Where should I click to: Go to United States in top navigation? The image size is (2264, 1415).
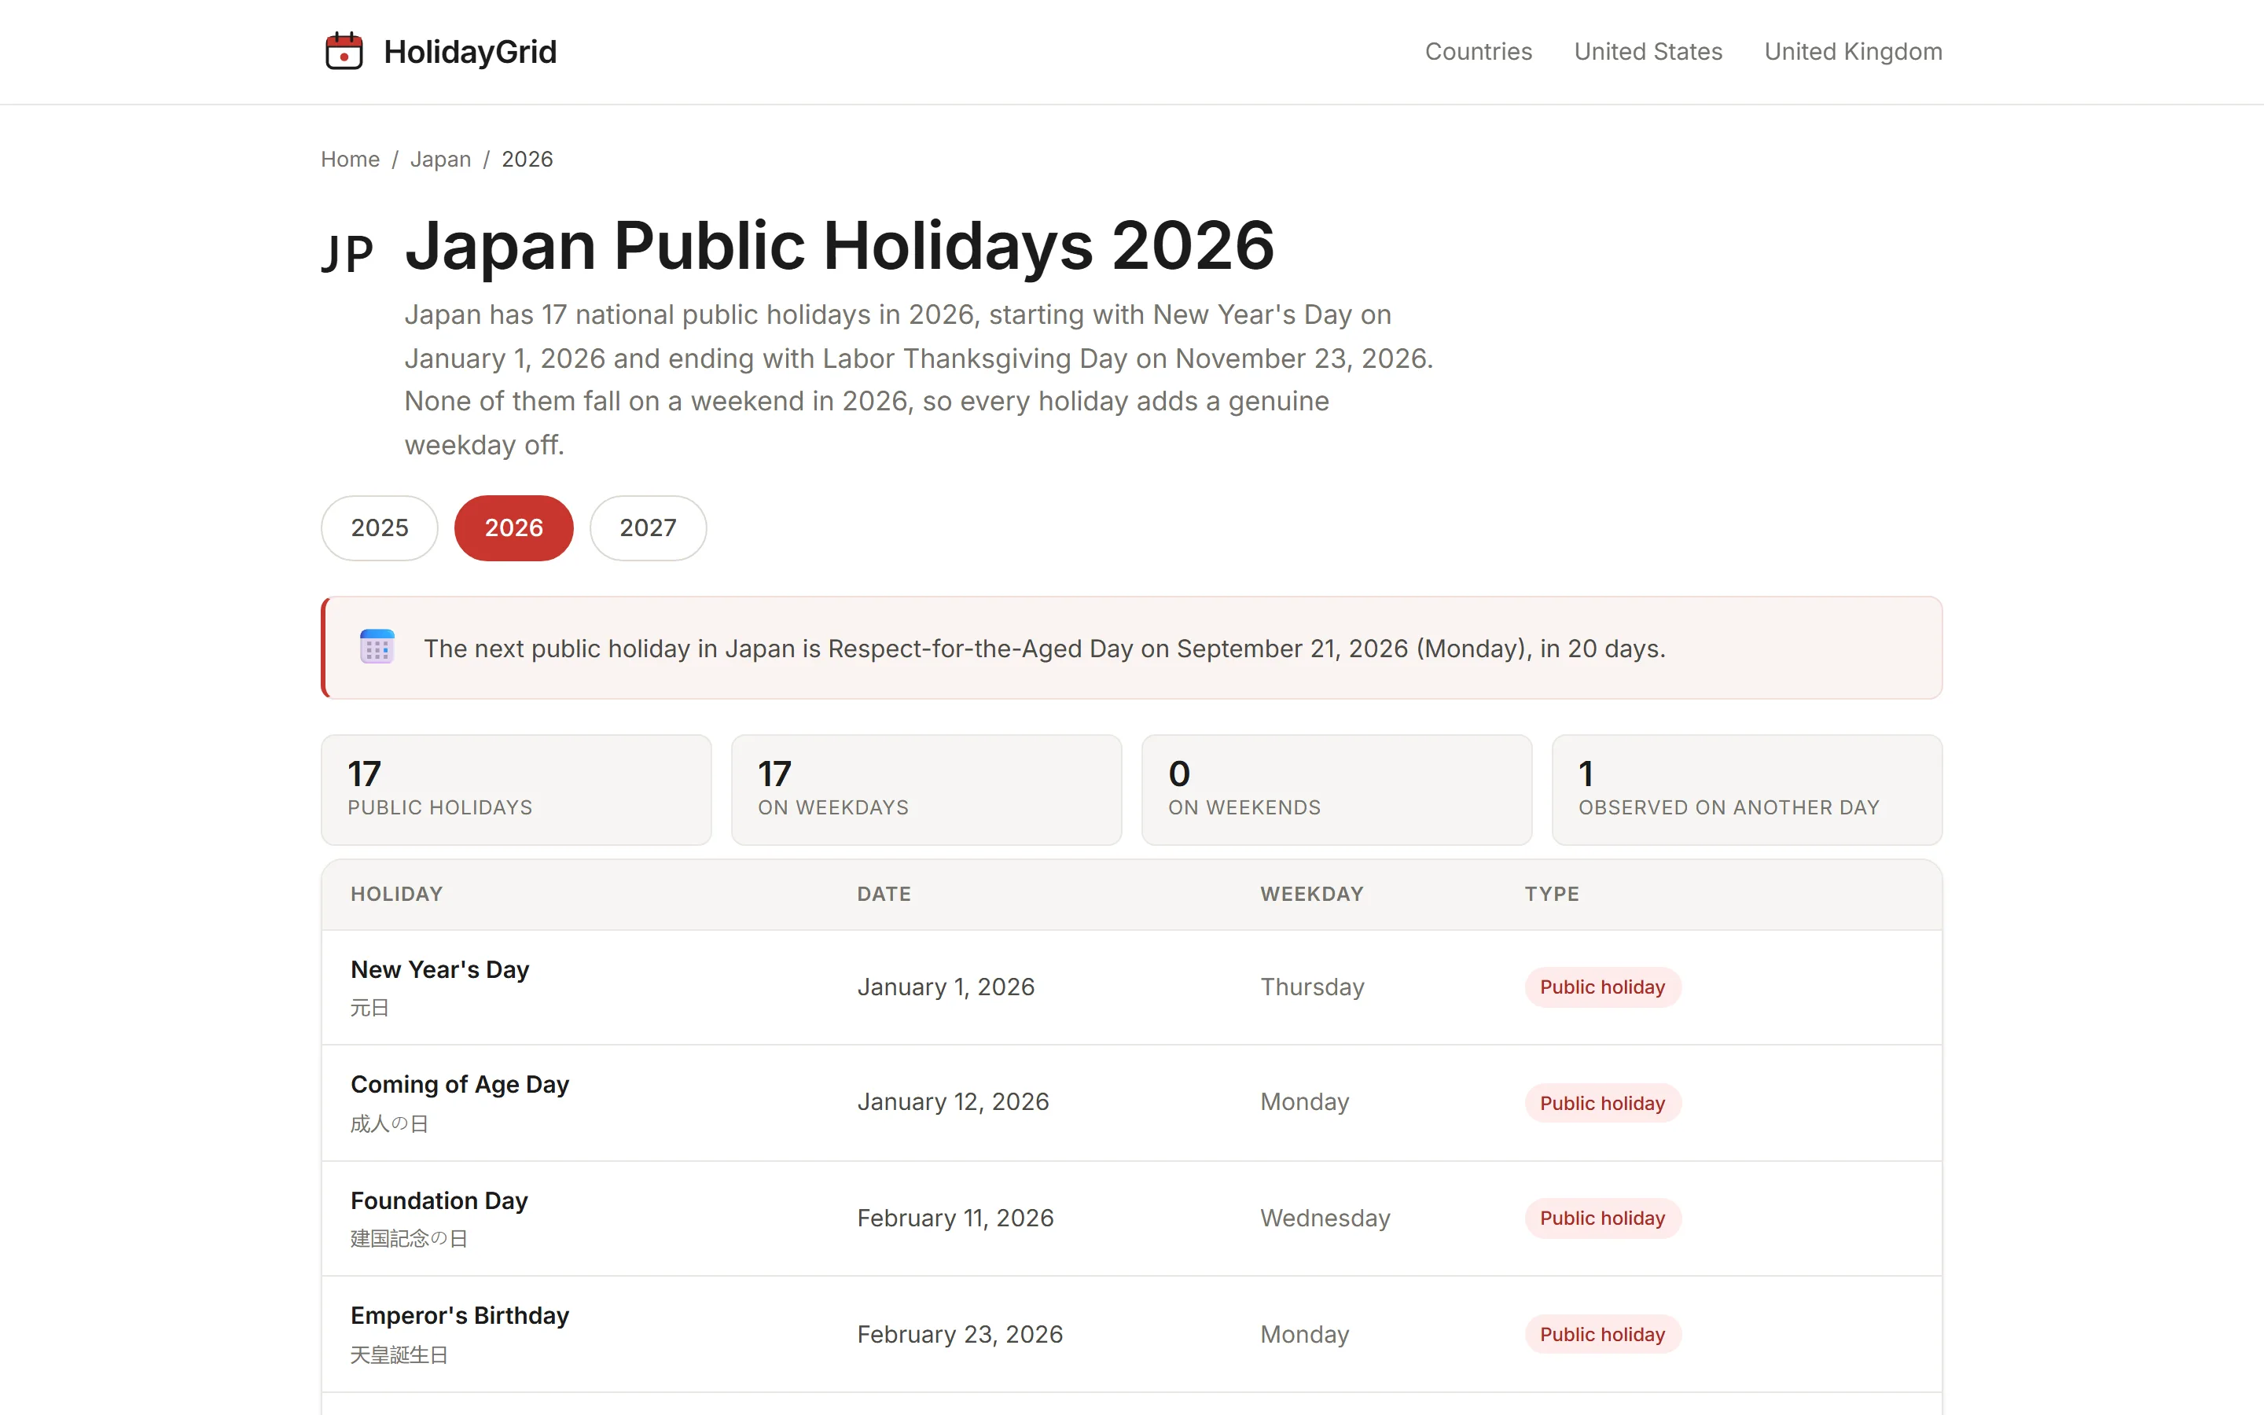click(x=1648, y=51)
